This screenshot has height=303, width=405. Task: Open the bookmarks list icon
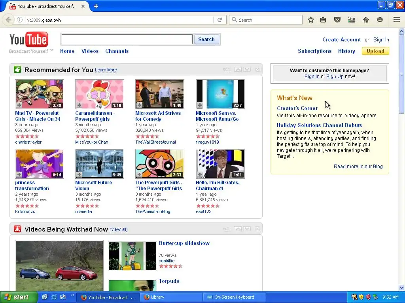click(323, 20)
